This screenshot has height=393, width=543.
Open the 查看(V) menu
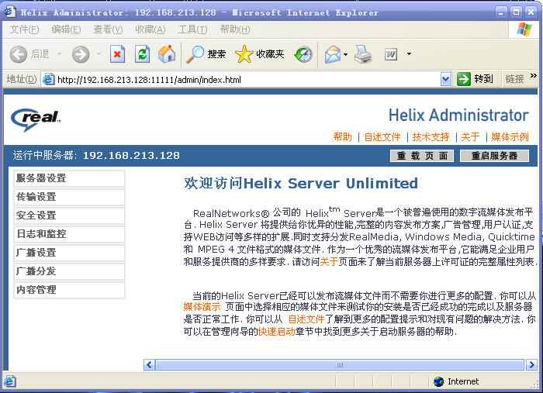click(108, 29)
